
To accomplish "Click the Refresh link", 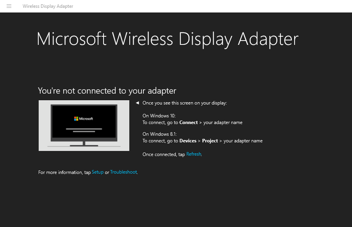I will (x=193, y=154).
